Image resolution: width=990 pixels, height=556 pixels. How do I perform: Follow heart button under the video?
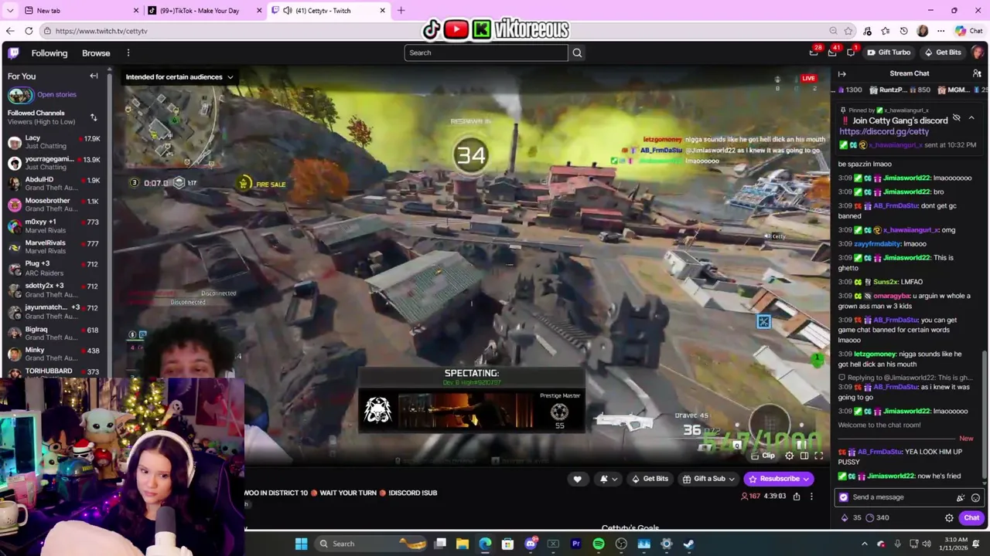pos(577,479)
